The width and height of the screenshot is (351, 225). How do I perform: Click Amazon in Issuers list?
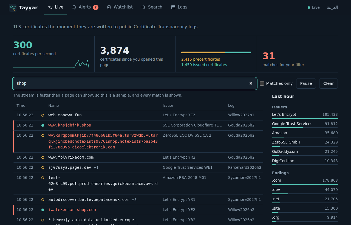[x=279, y=133]
